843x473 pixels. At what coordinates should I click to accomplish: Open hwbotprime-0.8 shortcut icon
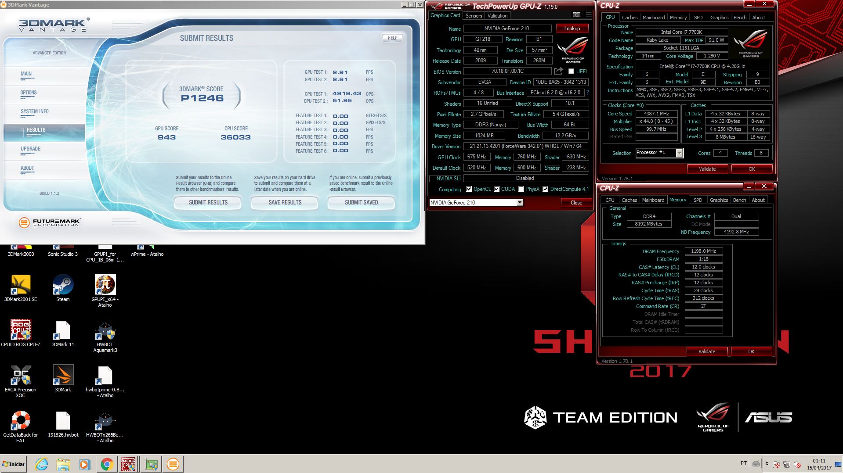tap(105, 381)
